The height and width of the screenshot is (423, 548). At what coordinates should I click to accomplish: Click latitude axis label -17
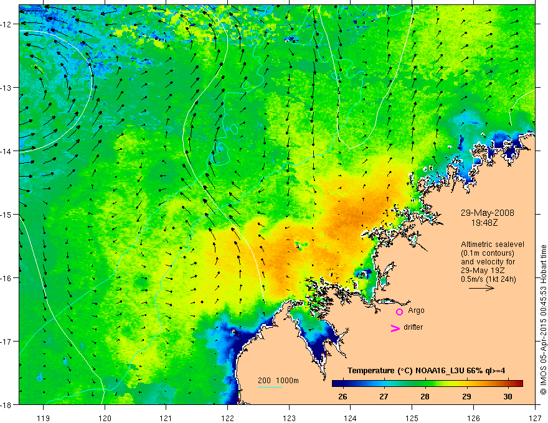point(6,342)
